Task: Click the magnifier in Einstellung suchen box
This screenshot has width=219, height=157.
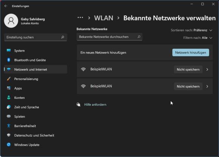Action: [63, 37]
